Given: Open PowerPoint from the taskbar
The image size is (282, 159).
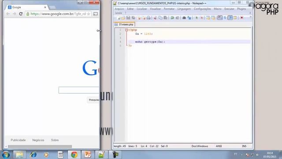Looking at the screenshot, I should pyautogui.click(x=88, y=155).
